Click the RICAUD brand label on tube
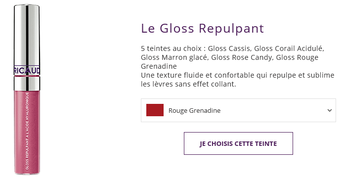 point(27,71)
